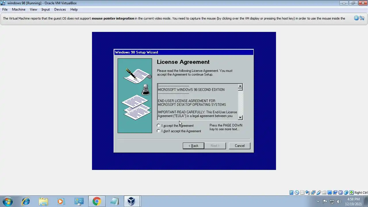The width and height of the screenshot is (368, 207).
Task: Click the shared folders status icon
Action: [x=324, y=193]
